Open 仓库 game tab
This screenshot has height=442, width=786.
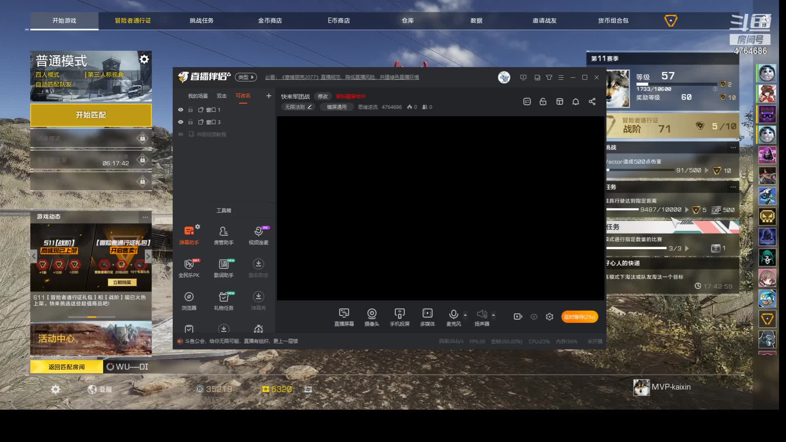(x=407, y=20)
